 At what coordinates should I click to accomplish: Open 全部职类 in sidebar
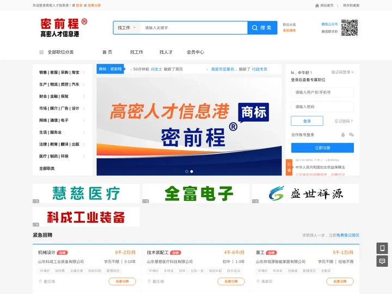pos(47,168)
